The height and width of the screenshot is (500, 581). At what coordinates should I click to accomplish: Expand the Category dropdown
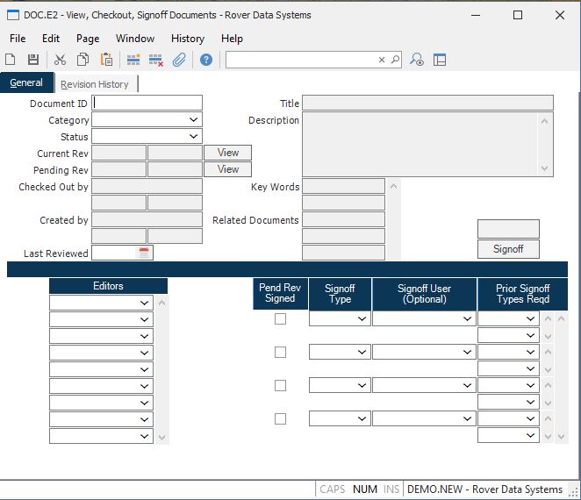click(x=193, y=120)
